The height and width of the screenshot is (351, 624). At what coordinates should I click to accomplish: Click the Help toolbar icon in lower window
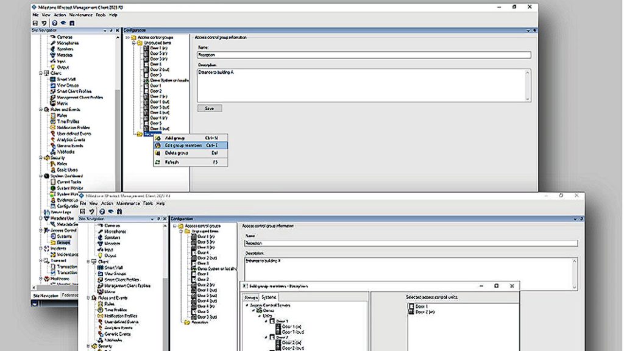[101, 211]
